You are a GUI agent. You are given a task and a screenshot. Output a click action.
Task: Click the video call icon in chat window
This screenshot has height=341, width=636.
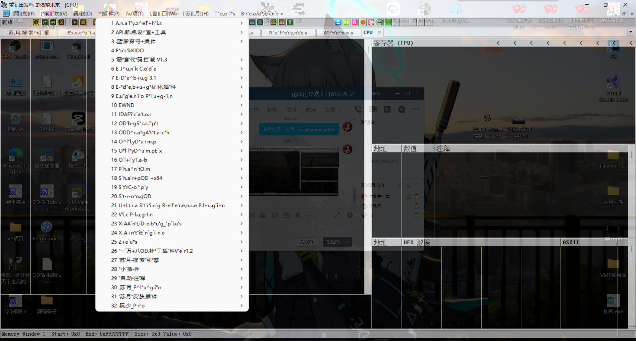373,109
